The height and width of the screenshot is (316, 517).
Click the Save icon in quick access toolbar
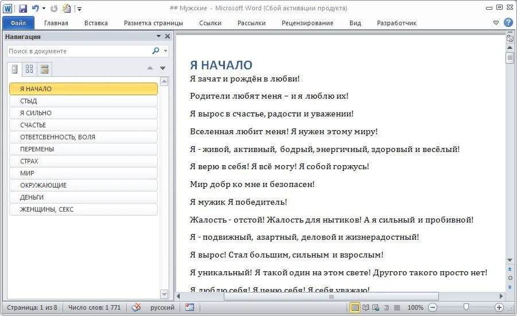click(23, 9)
